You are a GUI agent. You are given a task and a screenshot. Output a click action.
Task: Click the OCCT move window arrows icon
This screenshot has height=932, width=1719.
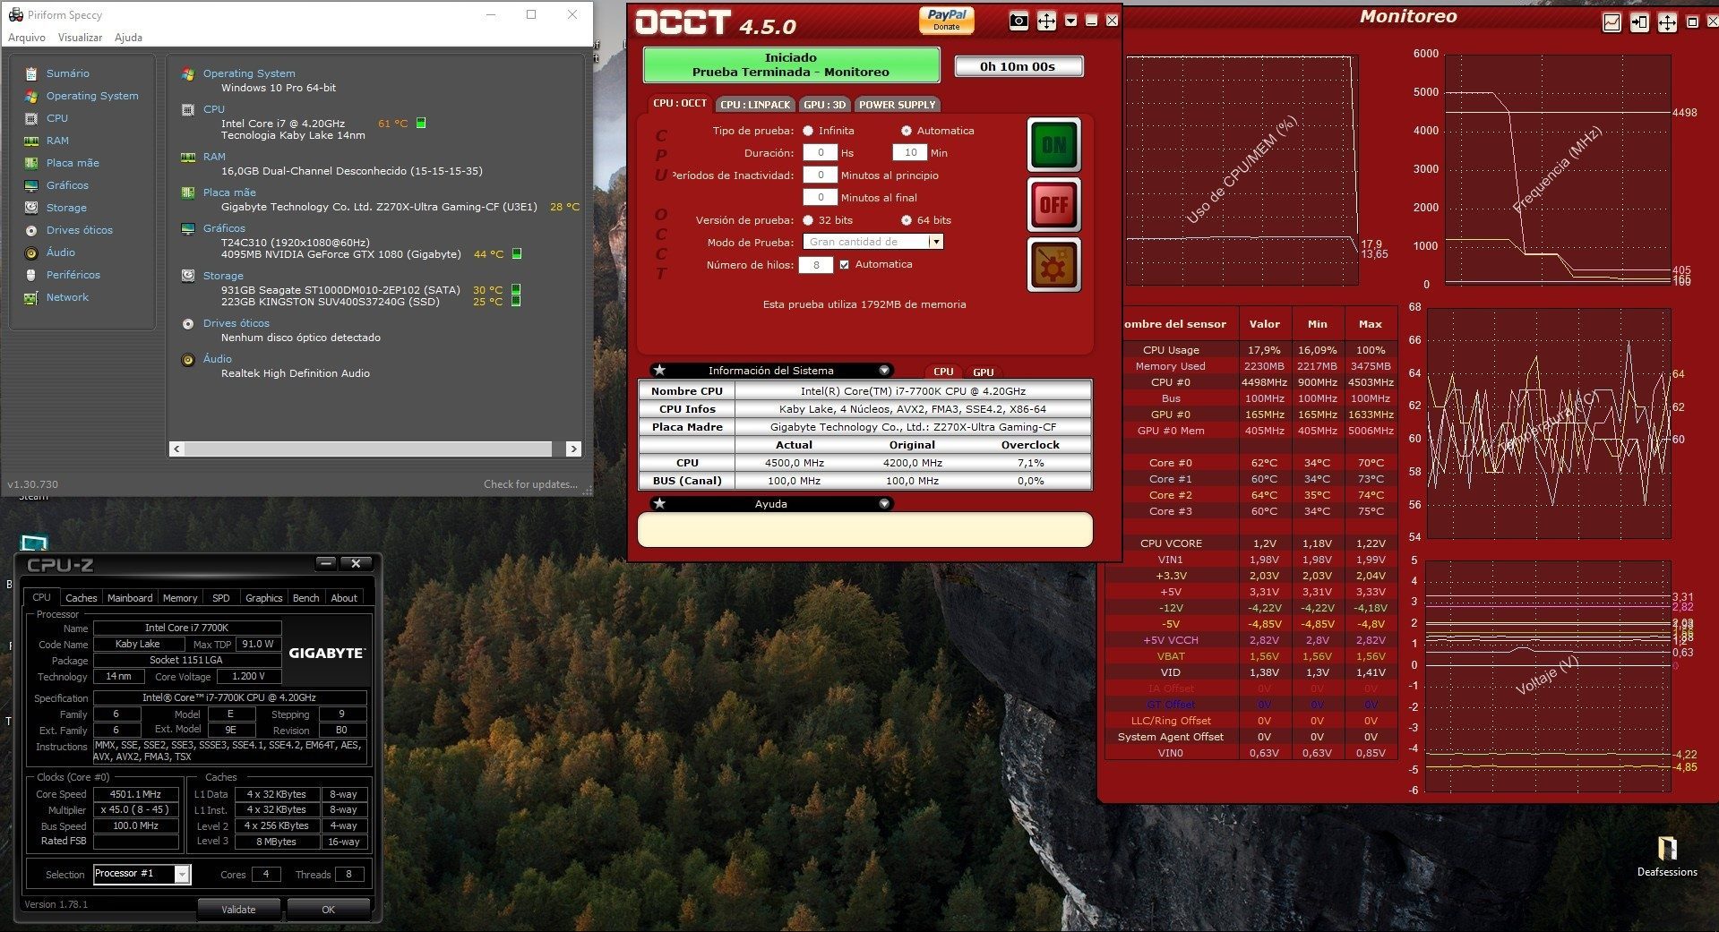click(x=1046, y=21)
